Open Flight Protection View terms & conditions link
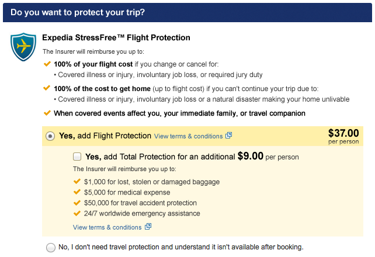This screenshot has width=375, height=257. [188, 136]
